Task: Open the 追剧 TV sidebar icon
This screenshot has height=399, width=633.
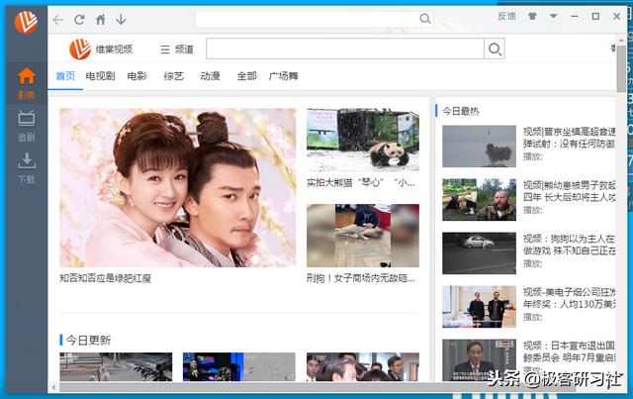Action: [27, 126]
